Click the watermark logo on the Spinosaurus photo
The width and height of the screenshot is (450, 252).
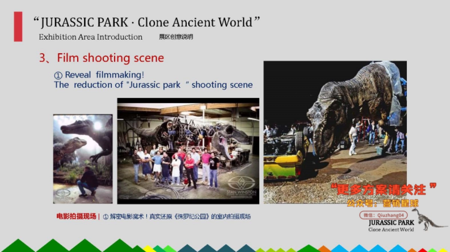pyautogui.click(x=62, y=194)
